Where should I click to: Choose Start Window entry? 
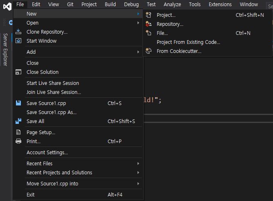pyautogui.click(x=78, y=41)
